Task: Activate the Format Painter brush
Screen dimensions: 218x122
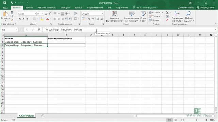Action: tap(12, 20)
